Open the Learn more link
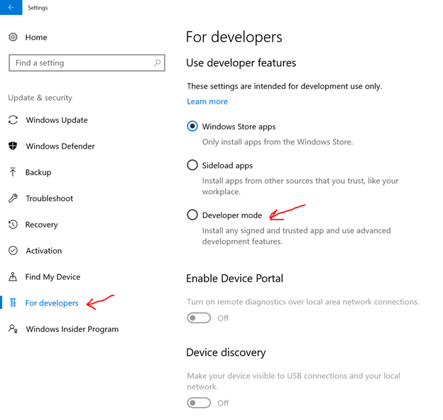Screen dimensions: 443x420 207,102
